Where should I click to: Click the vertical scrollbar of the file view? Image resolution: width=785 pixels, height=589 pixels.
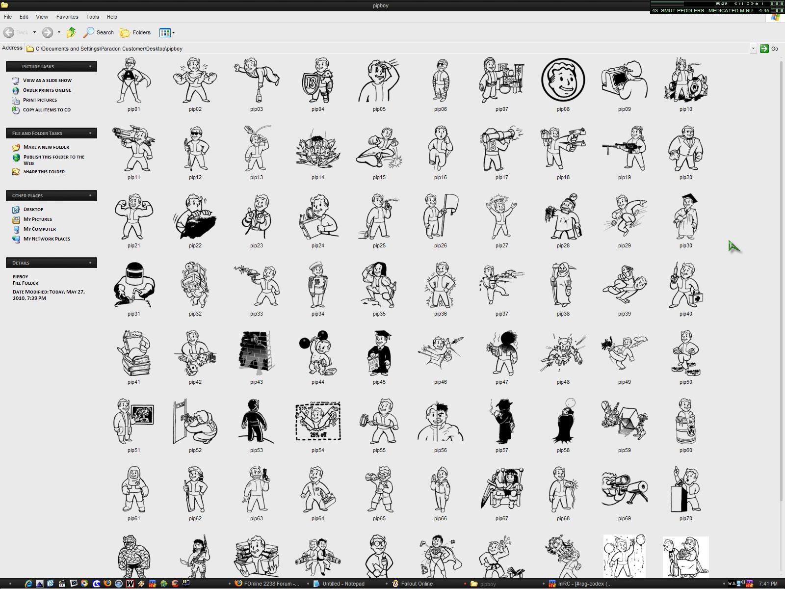(x=781, y=280)
